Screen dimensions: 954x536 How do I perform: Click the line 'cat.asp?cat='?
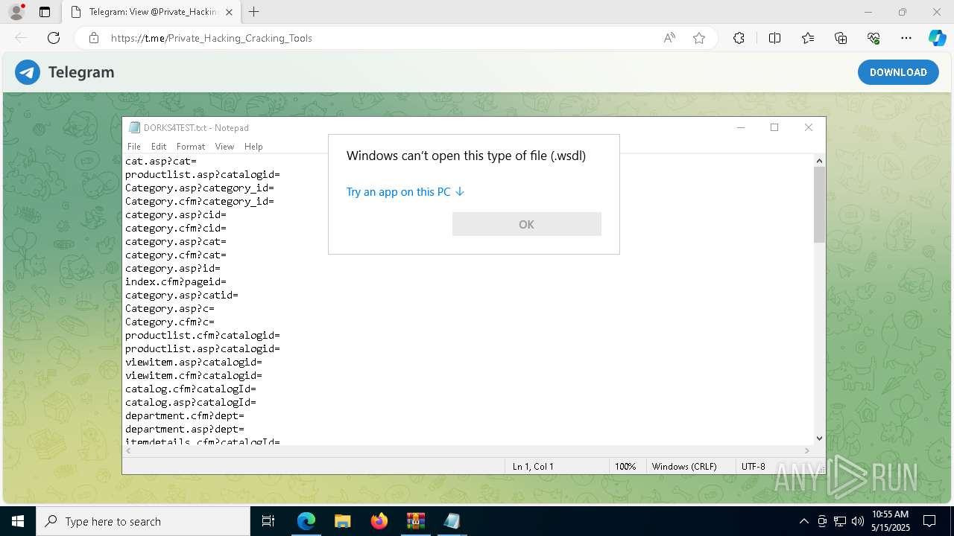(x=161, y=162)
